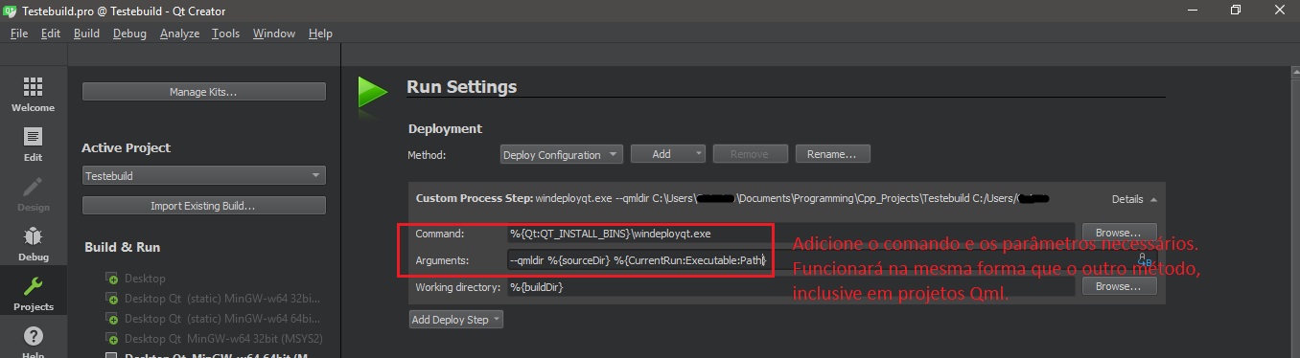Click the Active Project label
Screen dimensions: 1300x358
pyautogui.click(x=126, y=147)
